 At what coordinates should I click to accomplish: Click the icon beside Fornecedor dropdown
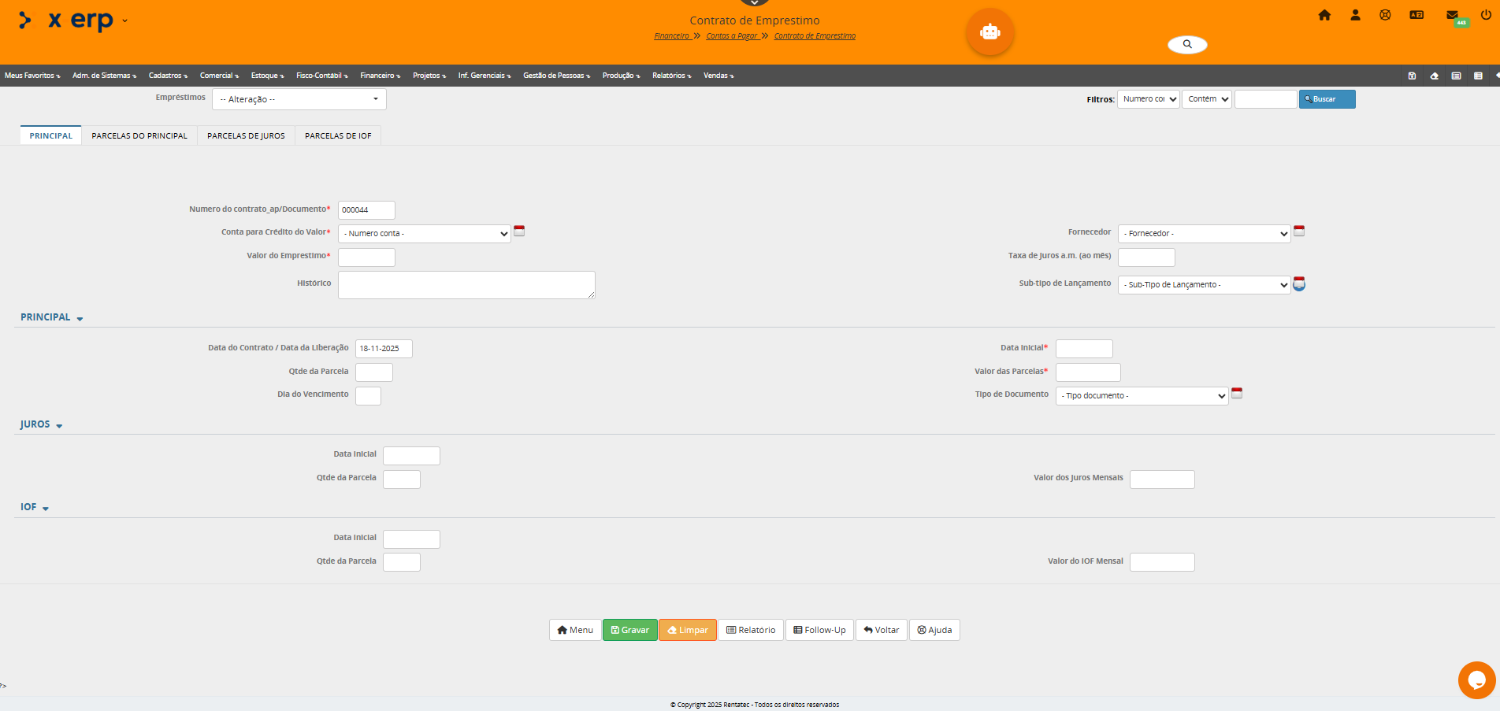coord(1299,231)
